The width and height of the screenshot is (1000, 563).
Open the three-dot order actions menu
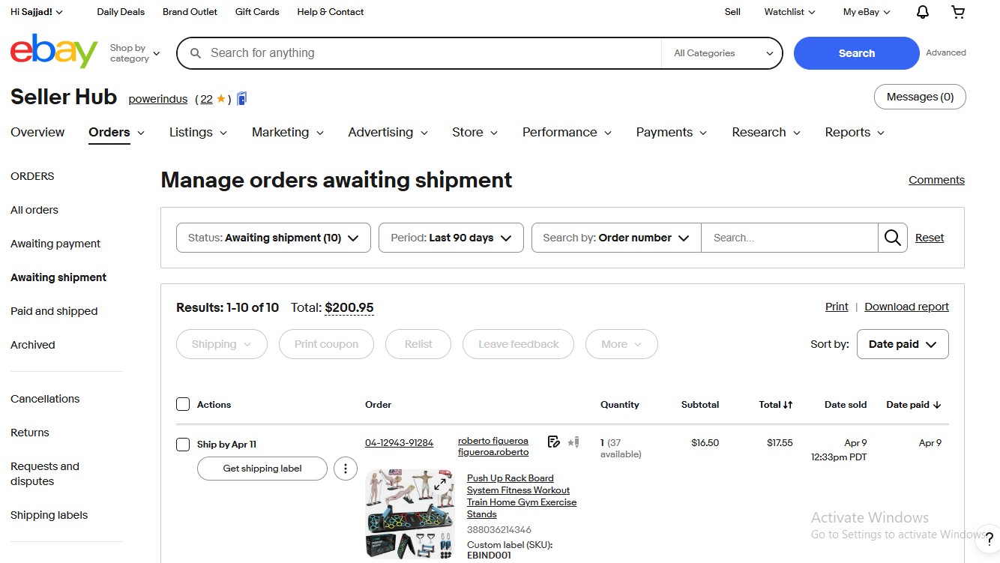[x=345, y=469]
